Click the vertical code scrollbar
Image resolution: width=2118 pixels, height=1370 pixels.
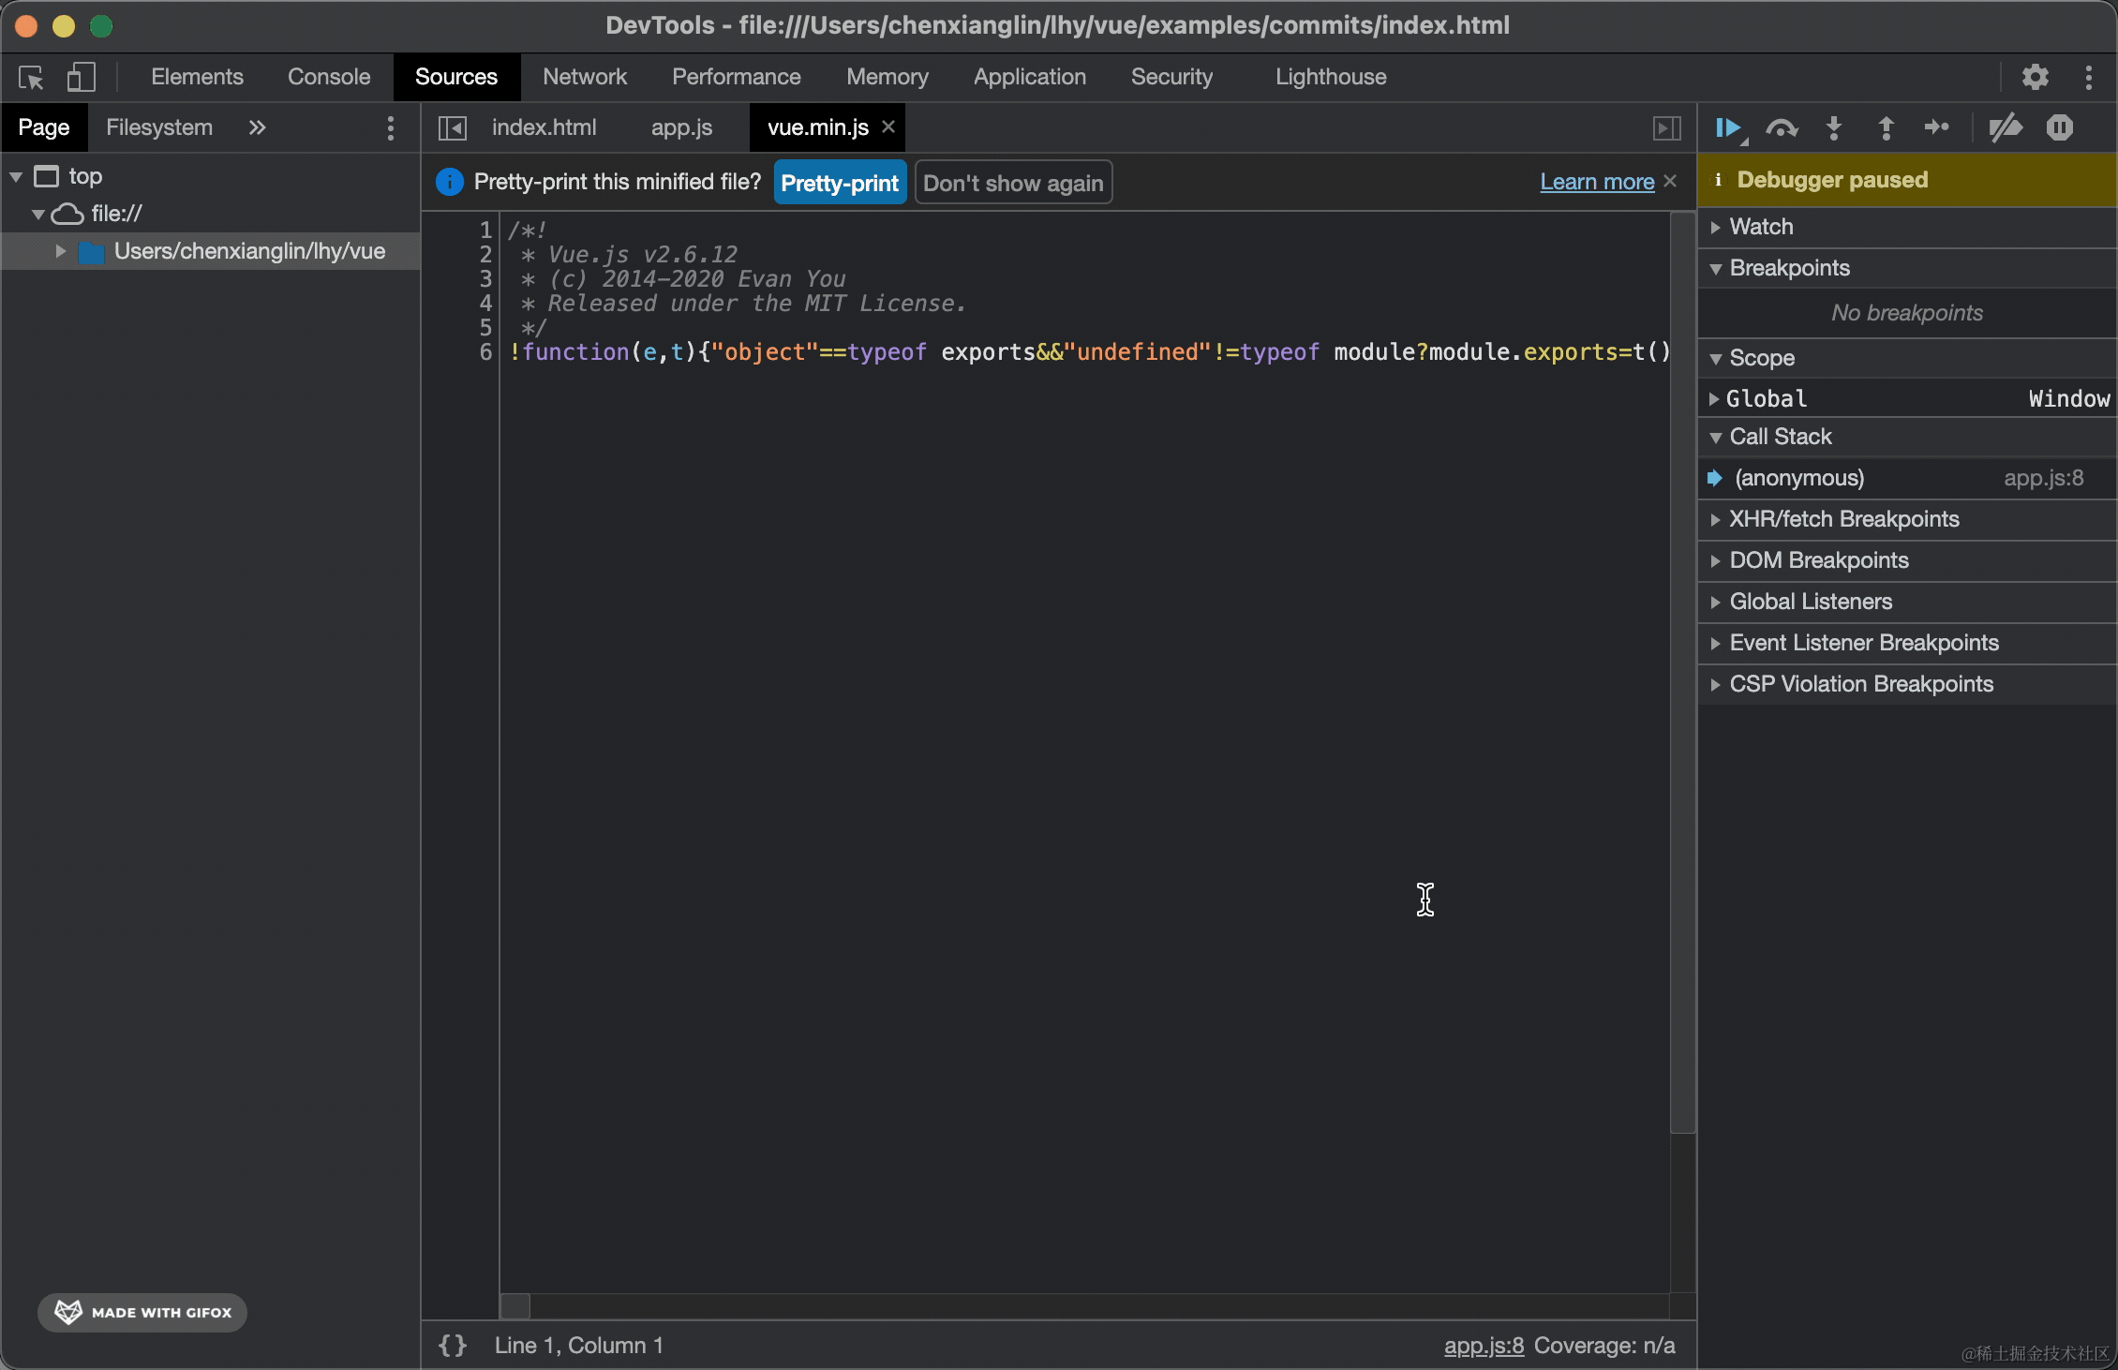click(1682, 671)
